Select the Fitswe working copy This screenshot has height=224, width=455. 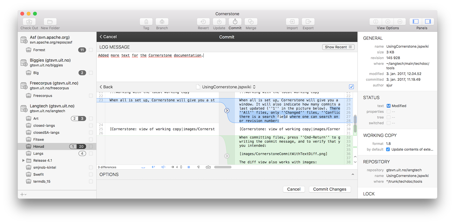[x=38, y=139]
